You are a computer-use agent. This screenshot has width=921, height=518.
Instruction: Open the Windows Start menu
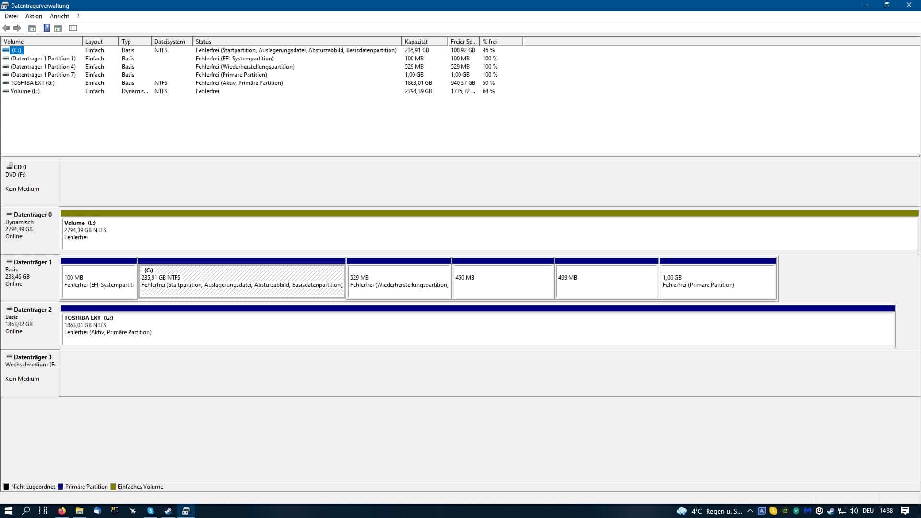coord(9,511)
